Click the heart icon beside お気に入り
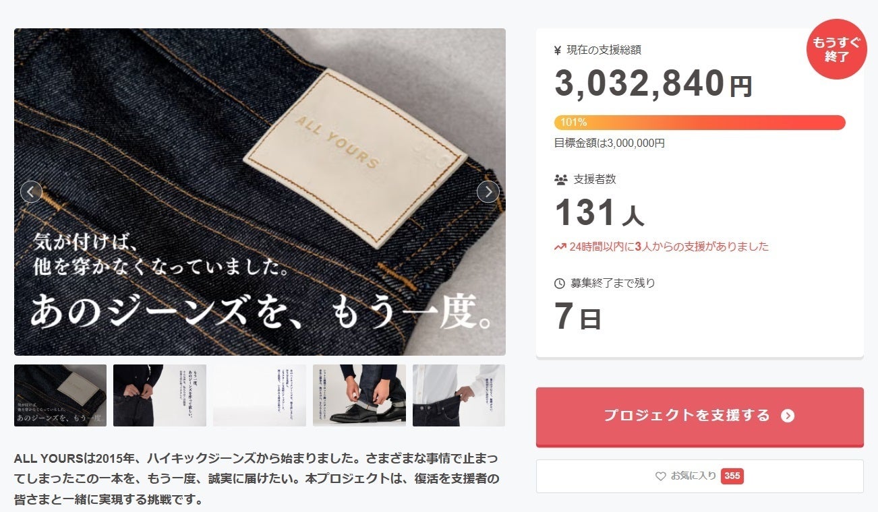The height and width of the screenshot is (512, 878). point(661,476)
